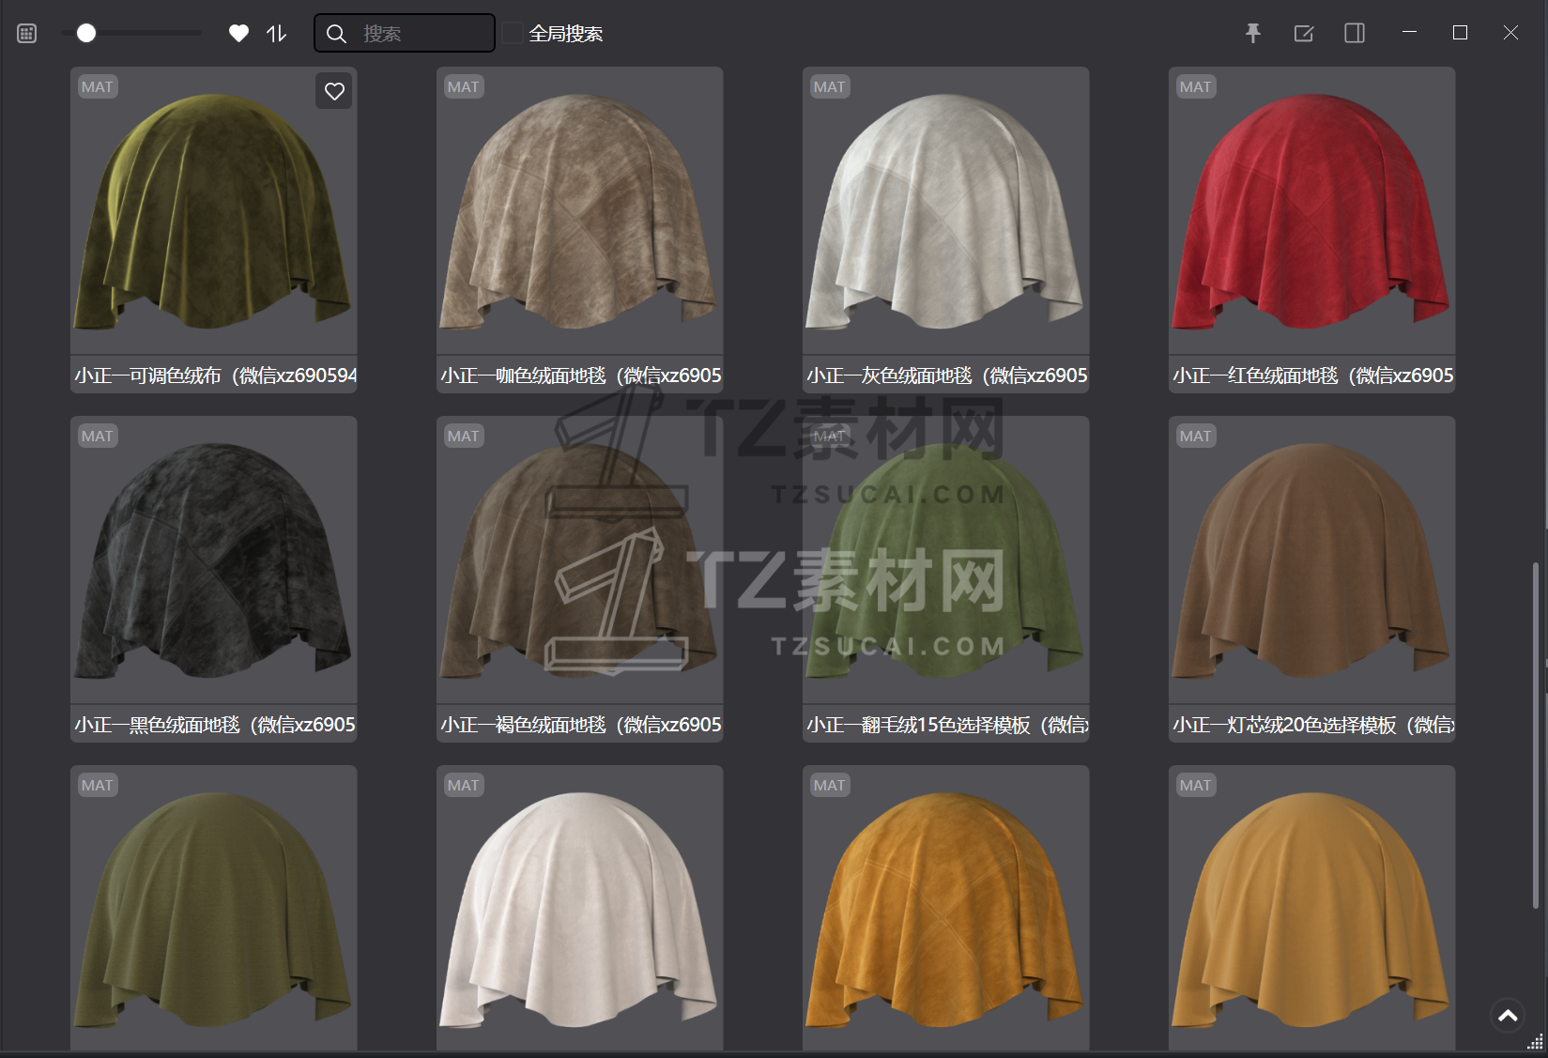Close the material browser window
The image size is (1548, 1058).
pyautogui.click(x=1510, y=33)
